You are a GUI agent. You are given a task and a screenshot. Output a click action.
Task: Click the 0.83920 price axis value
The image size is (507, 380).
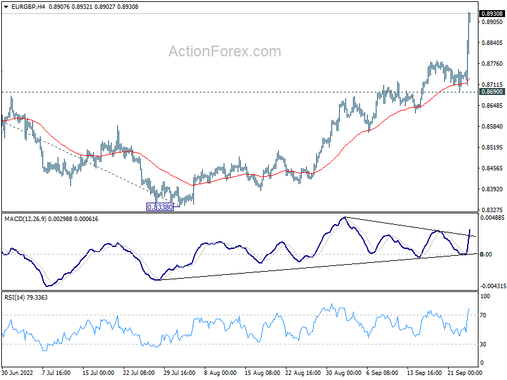point(492,189)
